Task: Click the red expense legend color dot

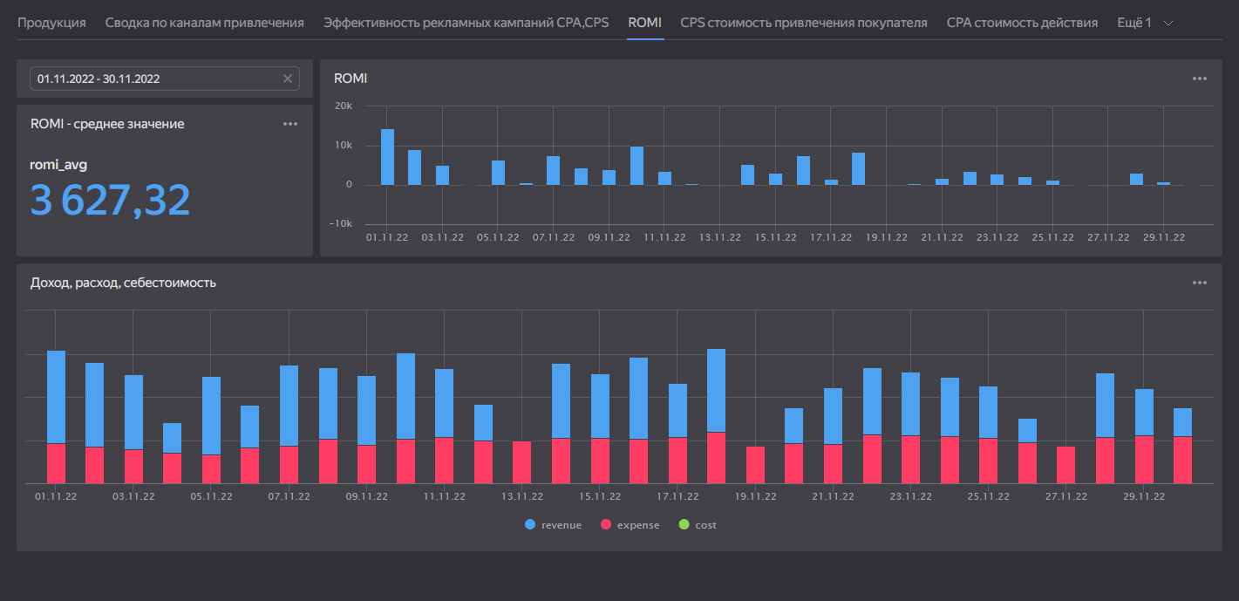Action: click(x=606, y=525)
